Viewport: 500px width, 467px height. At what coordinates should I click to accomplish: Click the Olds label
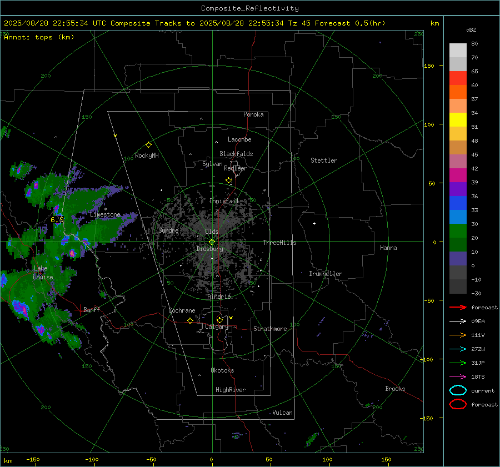(212, 232)
